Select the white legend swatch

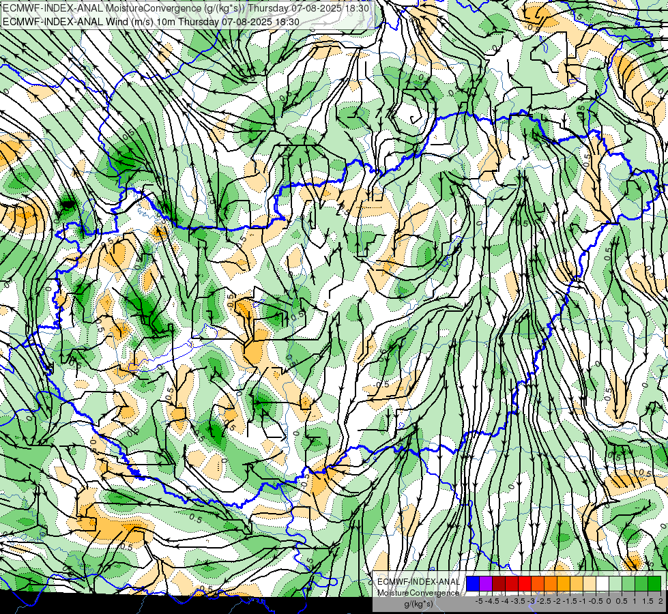pos(602,583)
